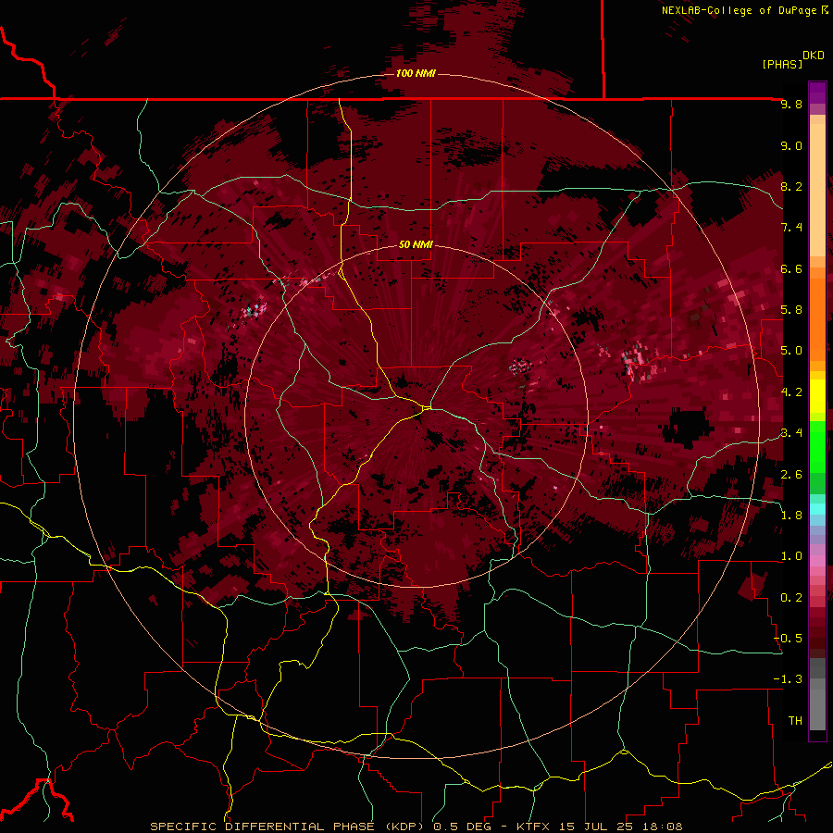The image size is (833, 833).
Task: Click the 1.8 legend value
Action: coord(791,516)
